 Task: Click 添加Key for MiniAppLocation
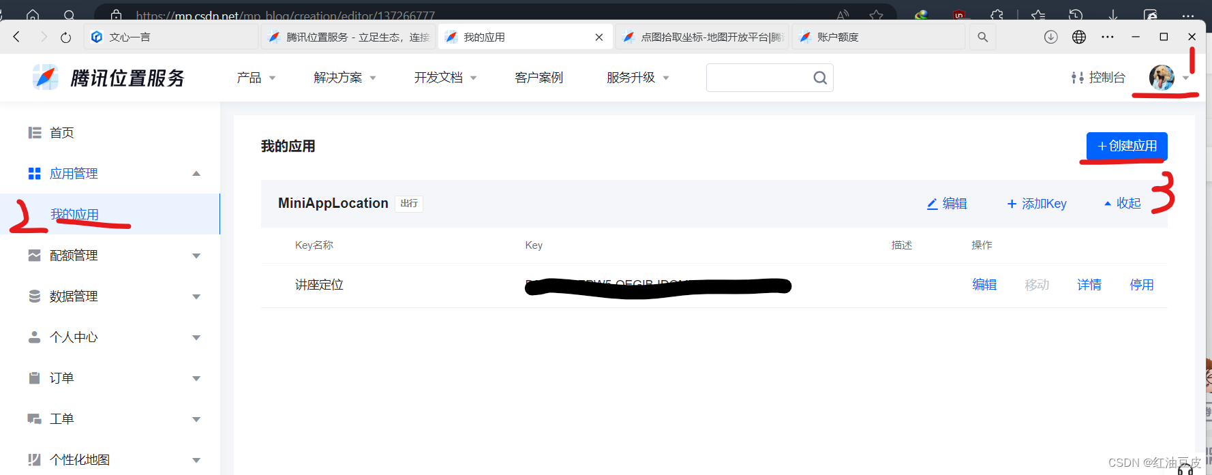click(1037, 204)
